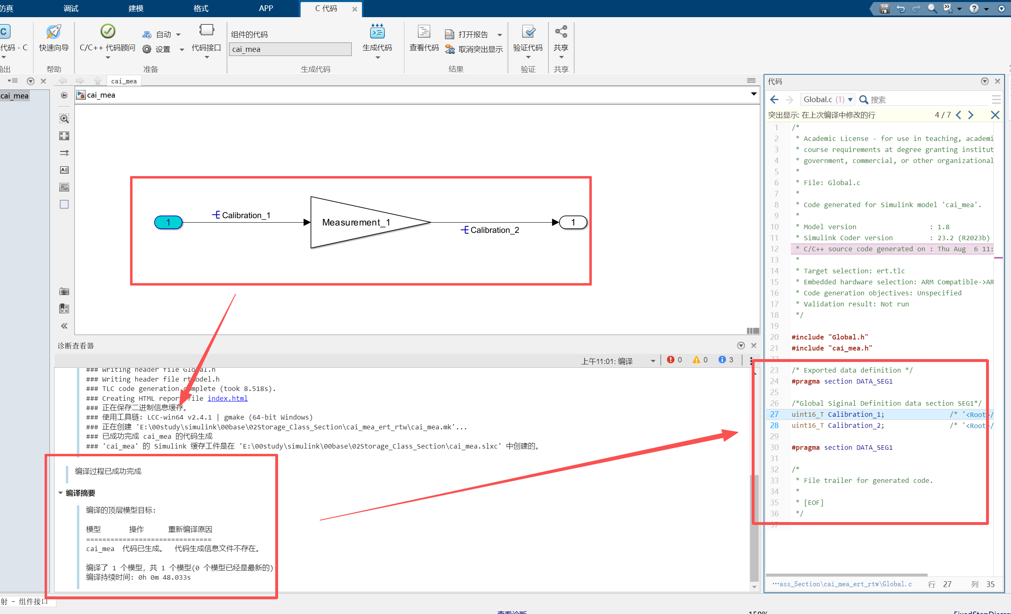
Task: Switch to the 格式 ribbon tab
Action: pyautogui.click(x=201, y=8)
